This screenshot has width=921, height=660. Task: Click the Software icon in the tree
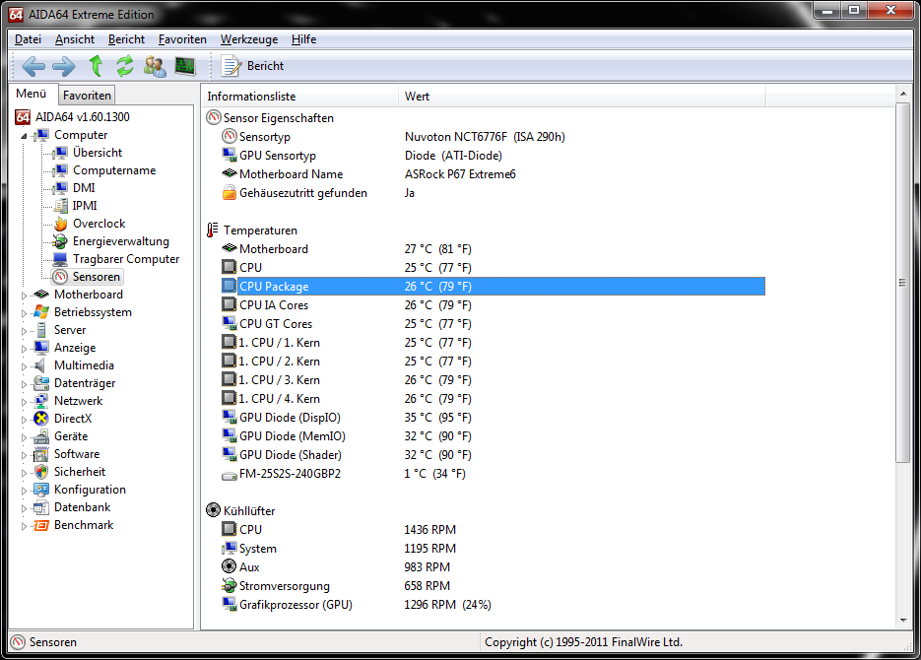[x=41, y=454]
